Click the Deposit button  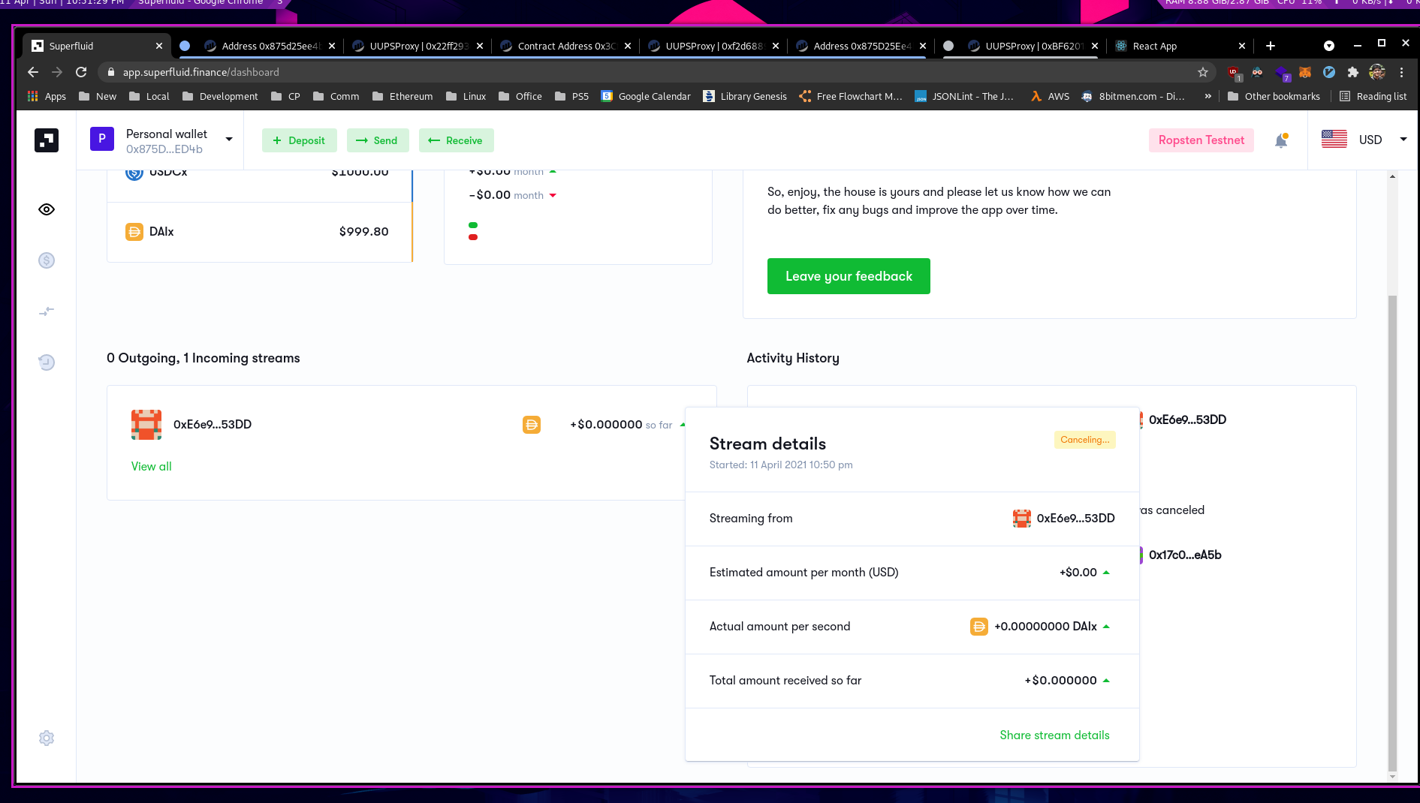coord(299,140)
